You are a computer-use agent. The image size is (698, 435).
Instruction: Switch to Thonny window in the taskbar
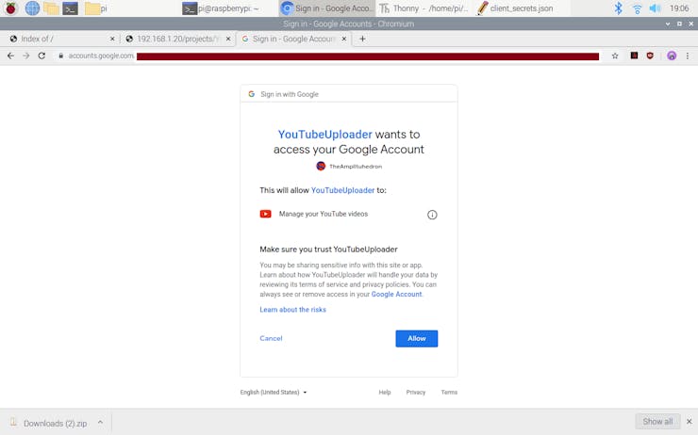424,8
